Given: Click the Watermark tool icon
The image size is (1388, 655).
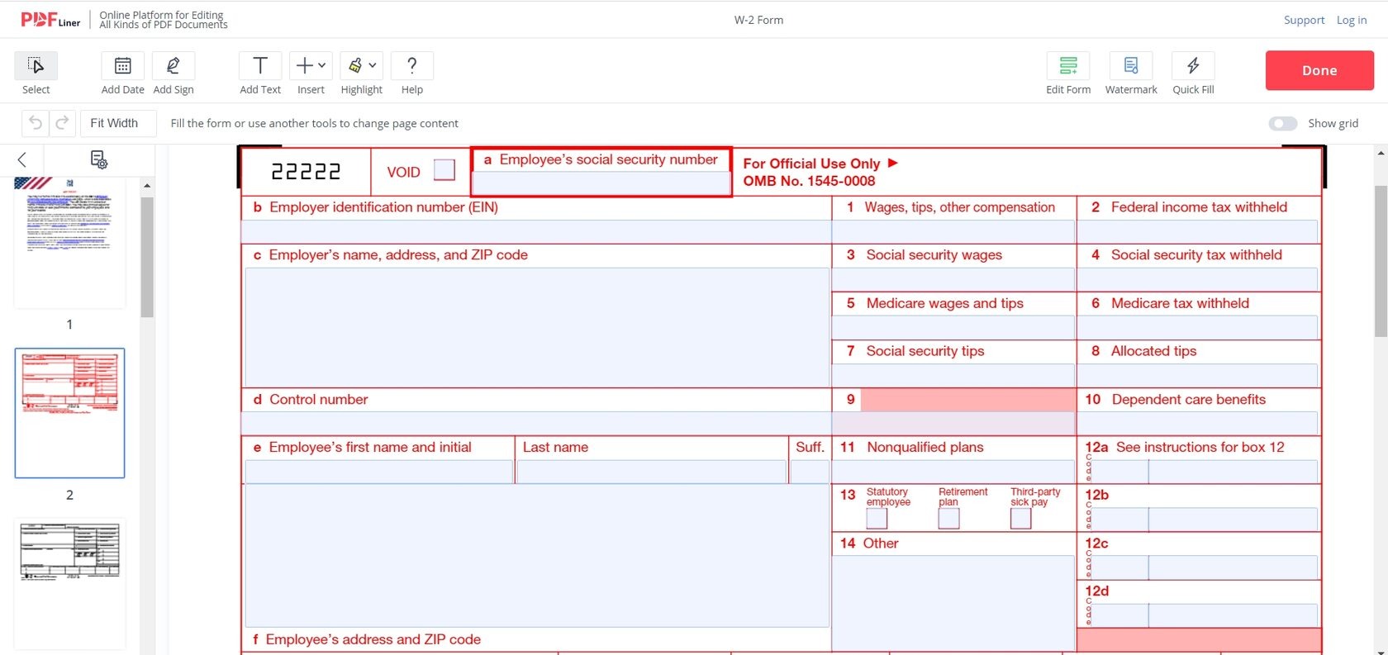Looking at the screenshot, I should coord(1131,65).
